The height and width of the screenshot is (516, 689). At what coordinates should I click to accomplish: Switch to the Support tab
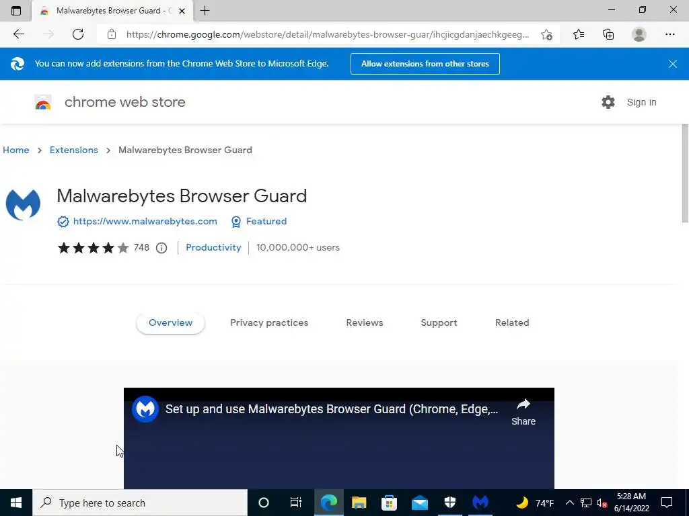[439, 323]
